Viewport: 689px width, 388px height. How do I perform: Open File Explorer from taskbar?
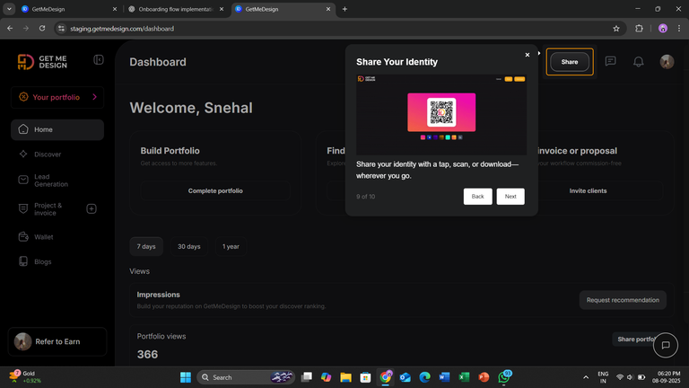(345, 377)
